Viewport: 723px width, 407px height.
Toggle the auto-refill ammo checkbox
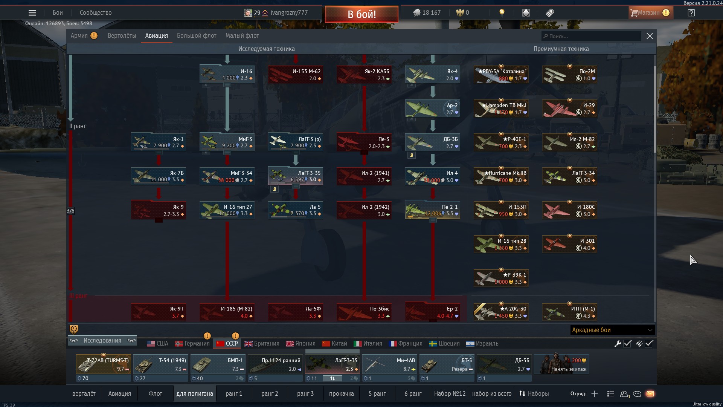pos(649,344)
